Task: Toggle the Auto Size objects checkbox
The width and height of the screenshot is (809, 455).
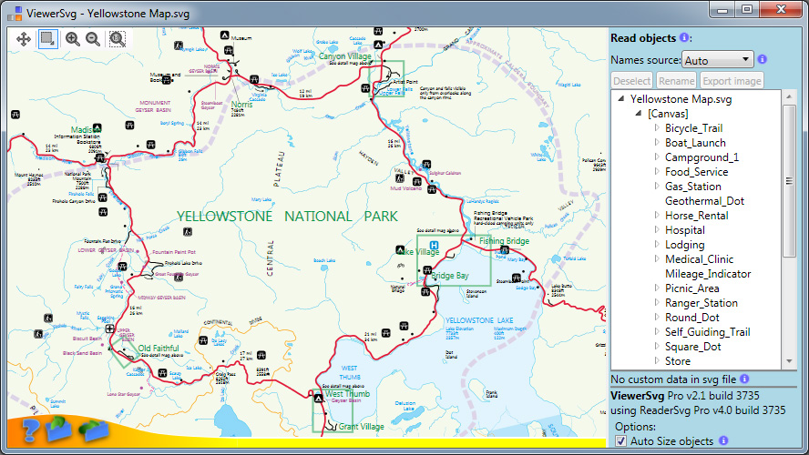Action: 620,441
